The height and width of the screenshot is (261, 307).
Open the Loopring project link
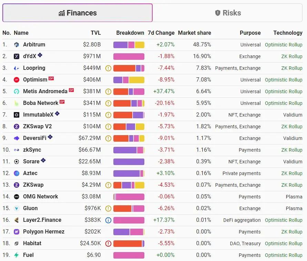click(34, 68)
